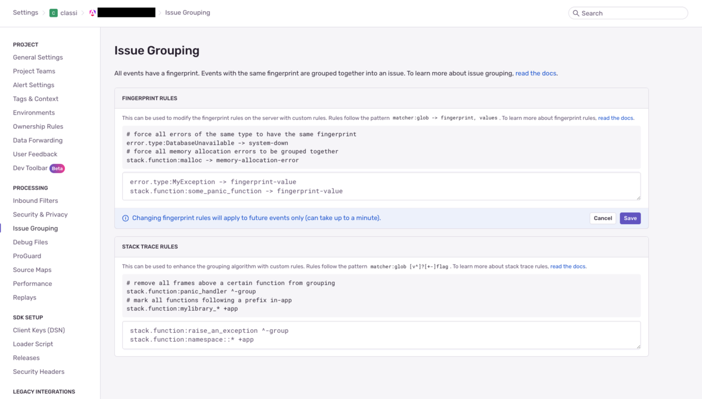Cancel fingerprint rule changes
This screenshot has width=702, height=399.
click(603, 218)
